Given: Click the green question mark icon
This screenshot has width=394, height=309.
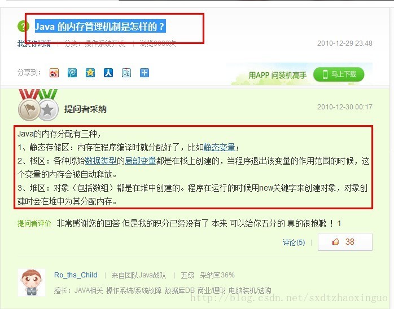Looking at the screenshot, I should click(x=23, y=26).
